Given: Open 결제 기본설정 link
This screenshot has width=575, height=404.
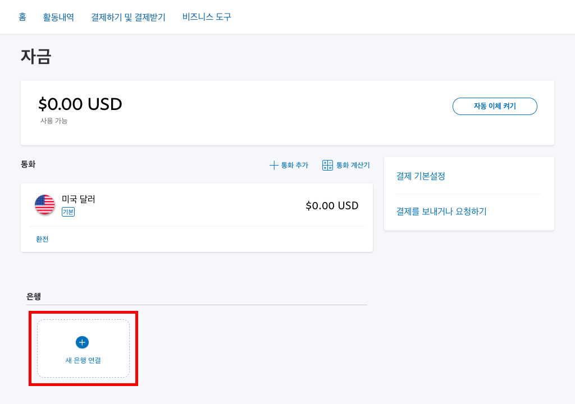Looking at the screenshot, I should (x=421, y=176).
